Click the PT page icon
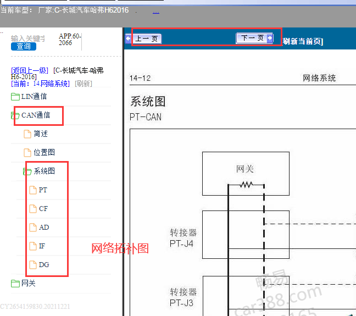 (33, 190)
